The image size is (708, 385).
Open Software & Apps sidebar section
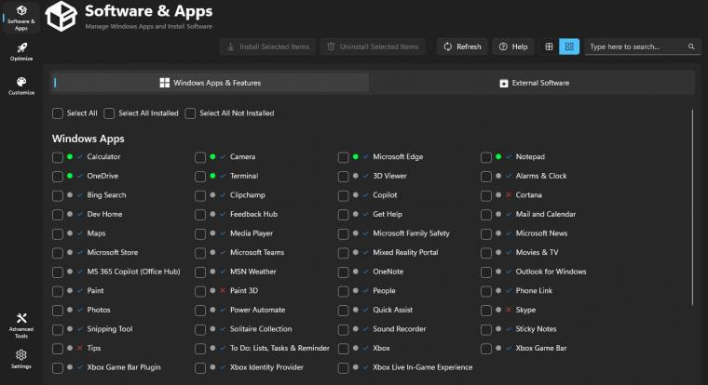21,18
